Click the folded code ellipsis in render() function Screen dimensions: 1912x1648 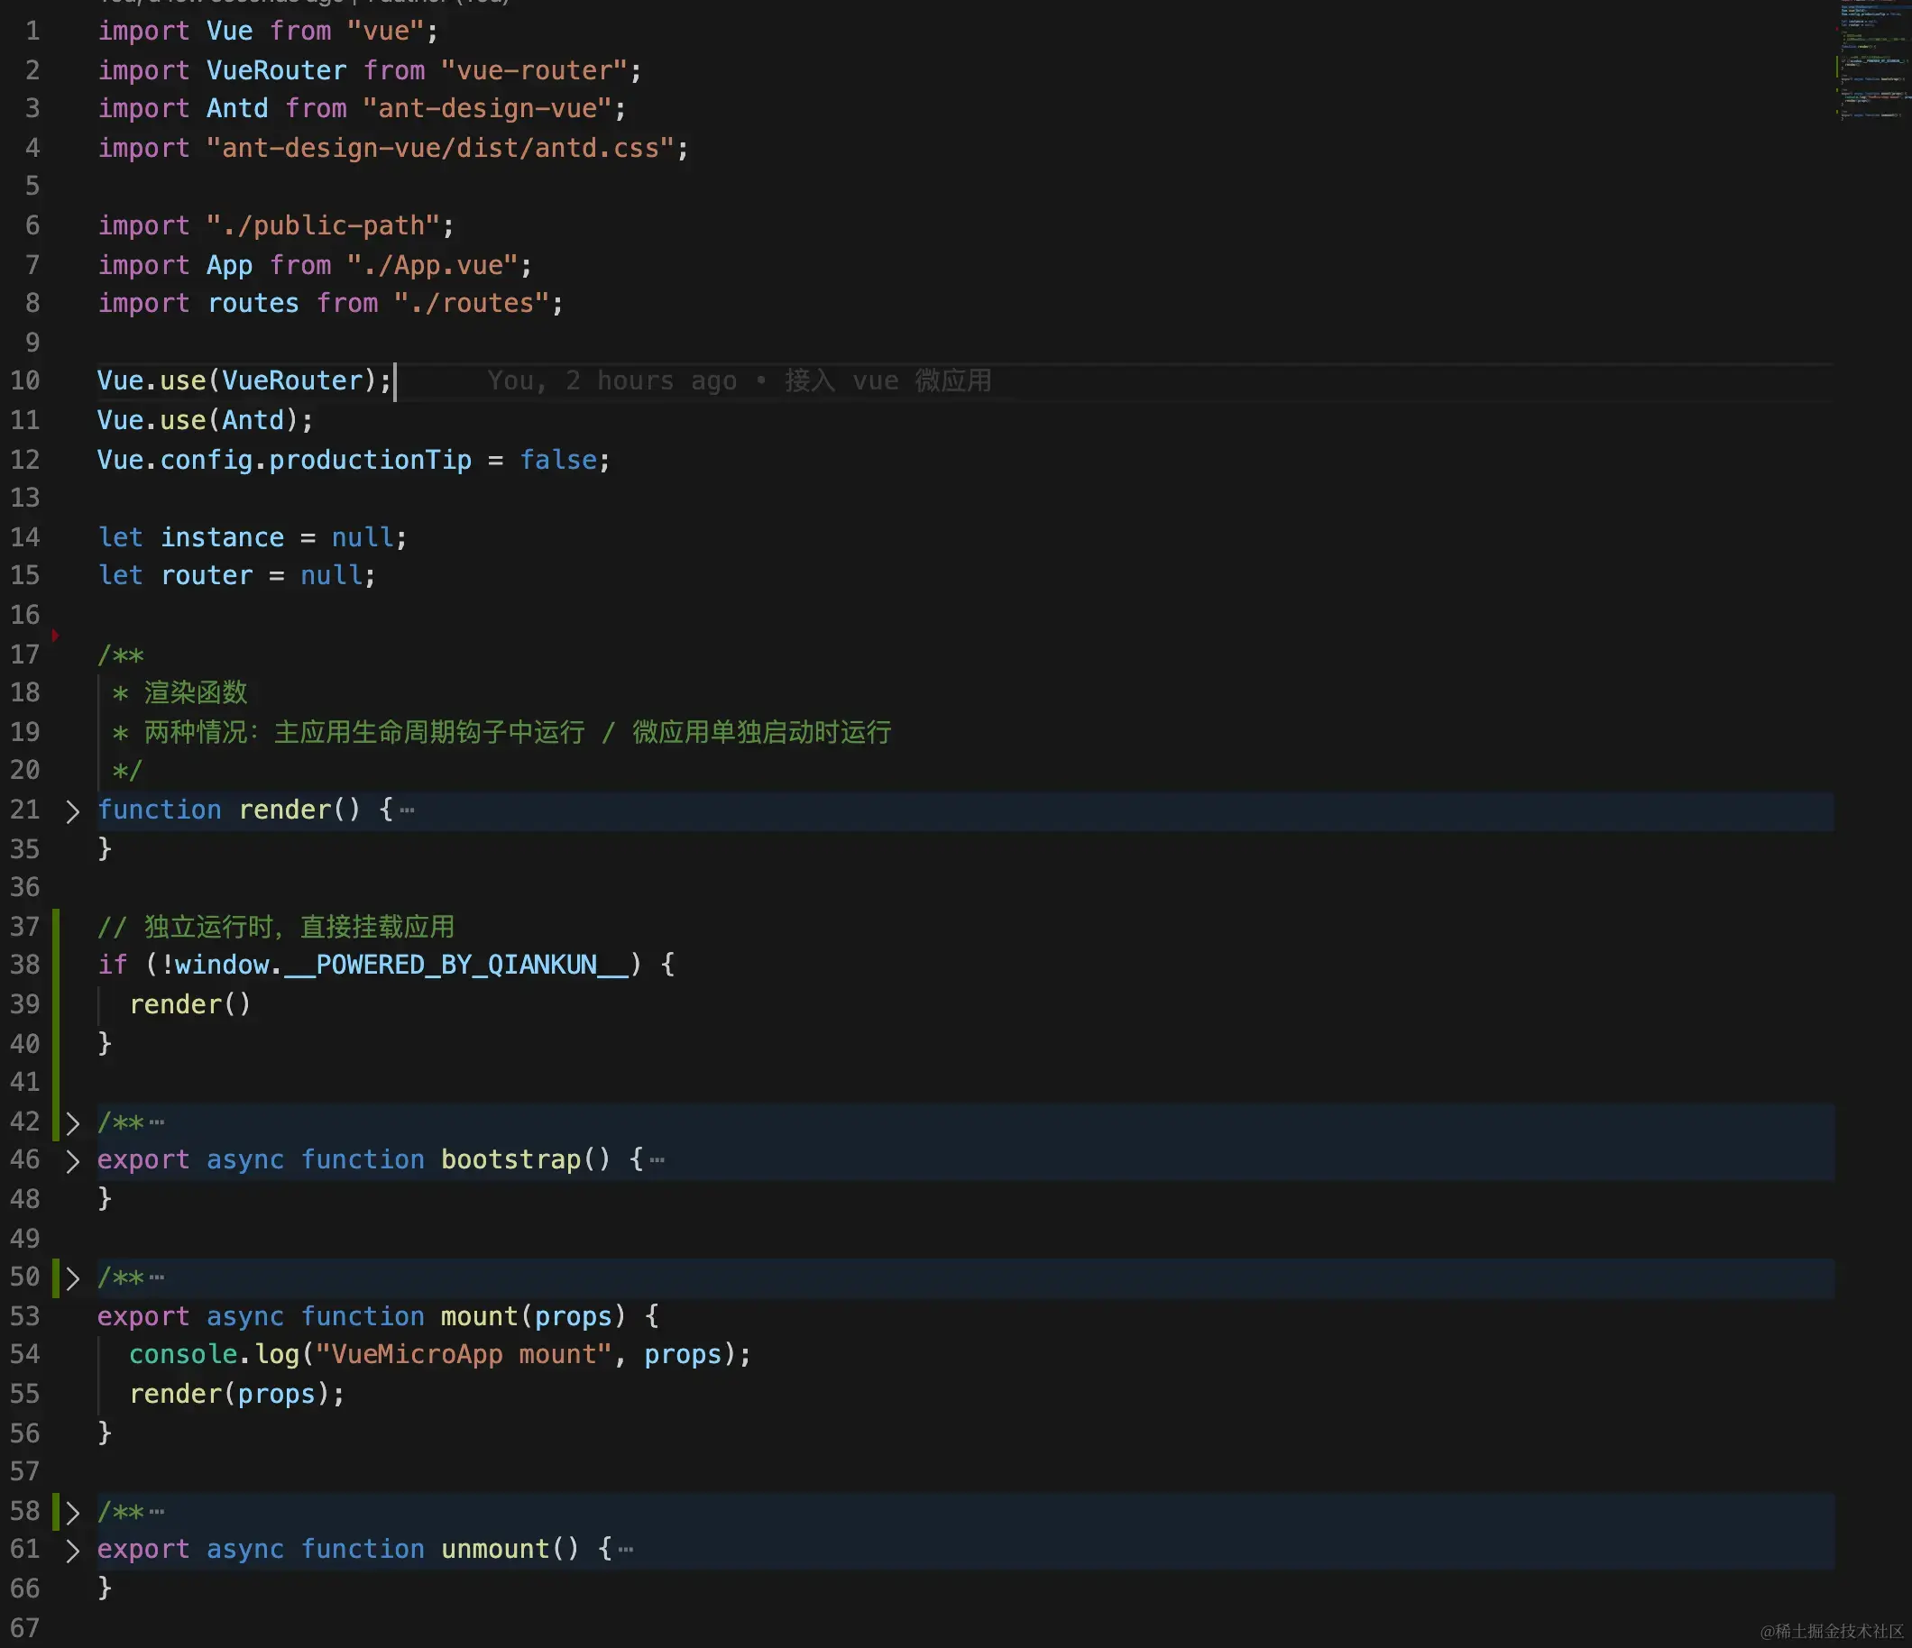[x=408, y=810]
